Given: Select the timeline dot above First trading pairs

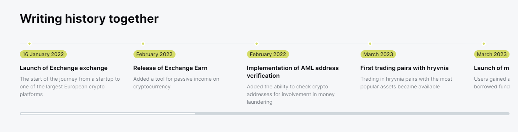Looking at the screenshot, I should point(370,44).
